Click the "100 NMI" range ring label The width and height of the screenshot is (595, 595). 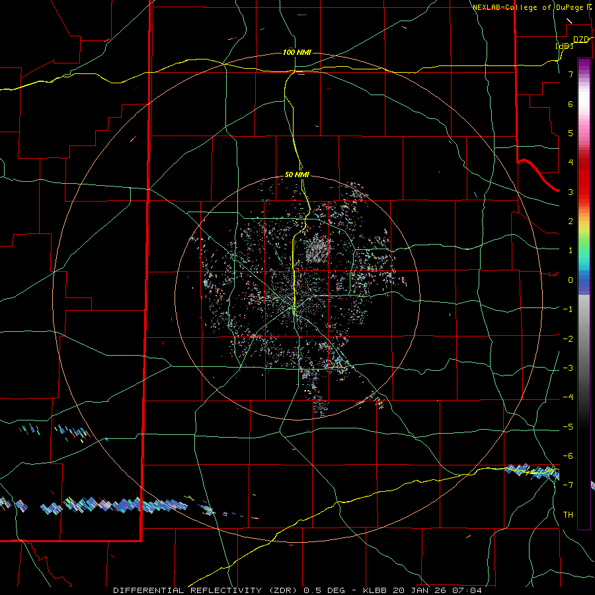pyautogui.click(x=297, y=52)
